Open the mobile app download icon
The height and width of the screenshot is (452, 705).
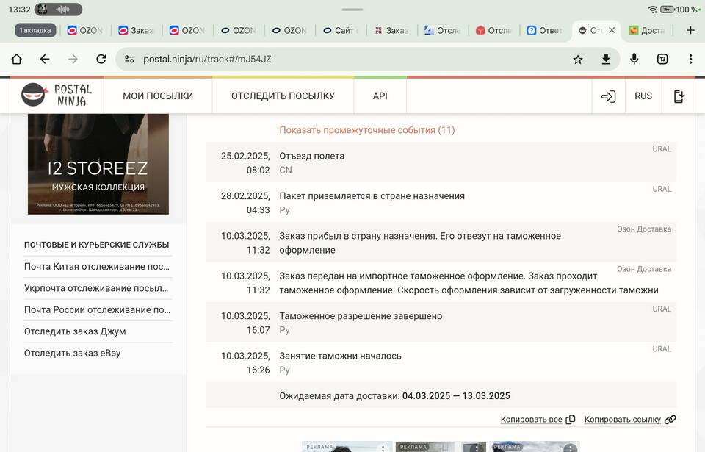coord(679,96)
